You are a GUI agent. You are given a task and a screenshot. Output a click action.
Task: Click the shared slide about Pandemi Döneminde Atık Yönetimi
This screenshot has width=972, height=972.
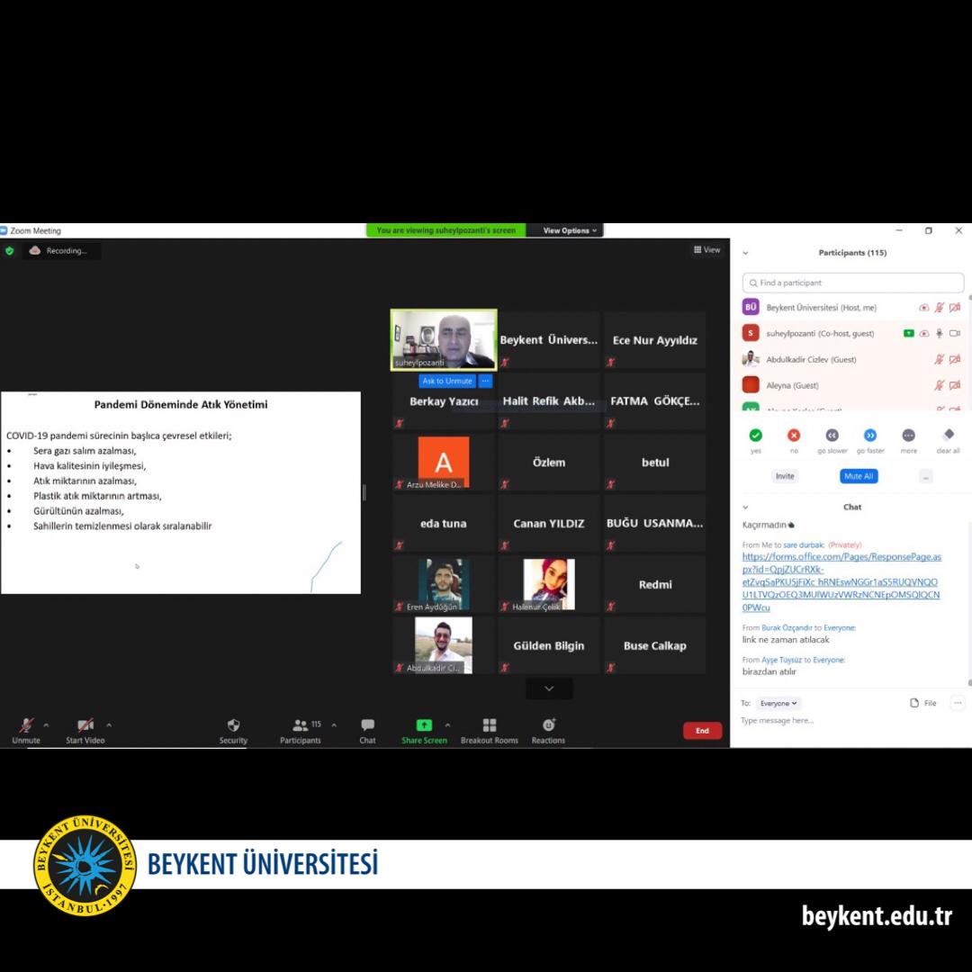181,493
